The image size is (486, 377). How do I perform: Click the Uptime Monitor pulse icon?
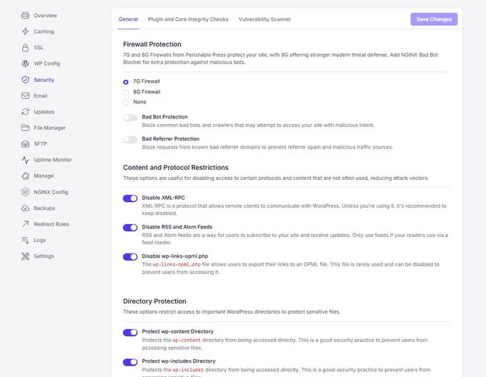[x=26, y=160]
